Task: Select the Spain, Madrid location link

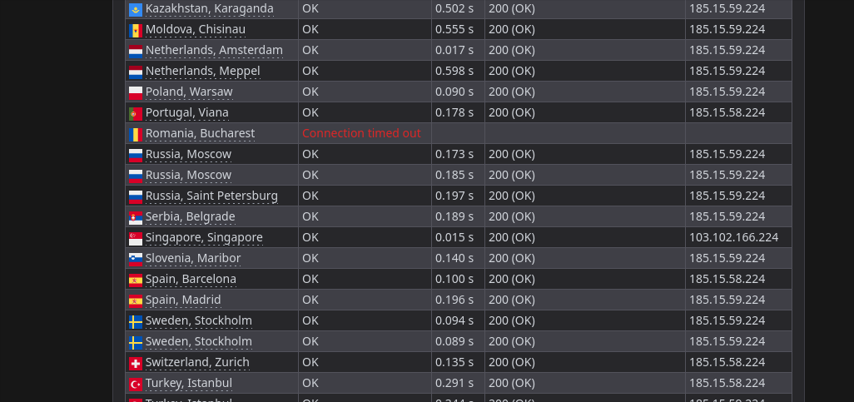Action: (183, 300)
